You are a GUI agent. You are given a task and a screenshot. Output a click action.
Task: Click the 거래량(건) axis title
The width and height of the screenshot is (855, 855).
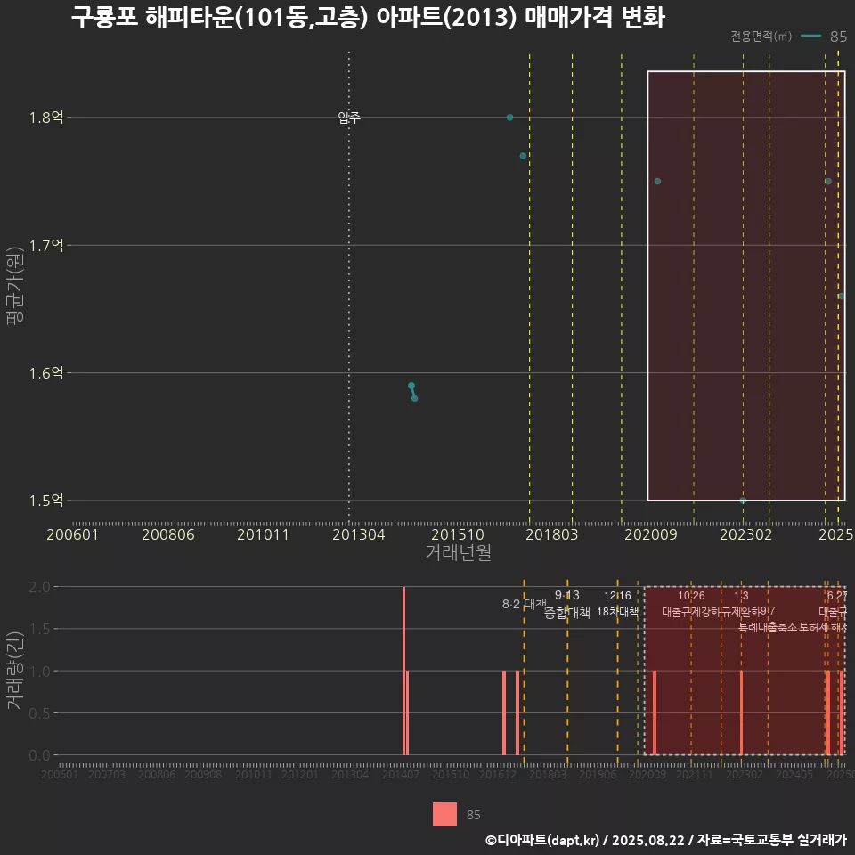pos(15,670)
